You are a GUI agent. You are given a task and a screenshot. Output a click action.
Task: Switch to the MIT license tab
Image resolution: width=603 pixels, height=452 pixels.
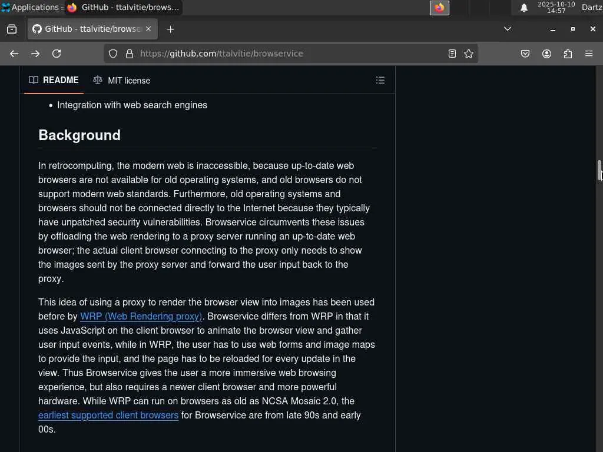tap(121, 80)
